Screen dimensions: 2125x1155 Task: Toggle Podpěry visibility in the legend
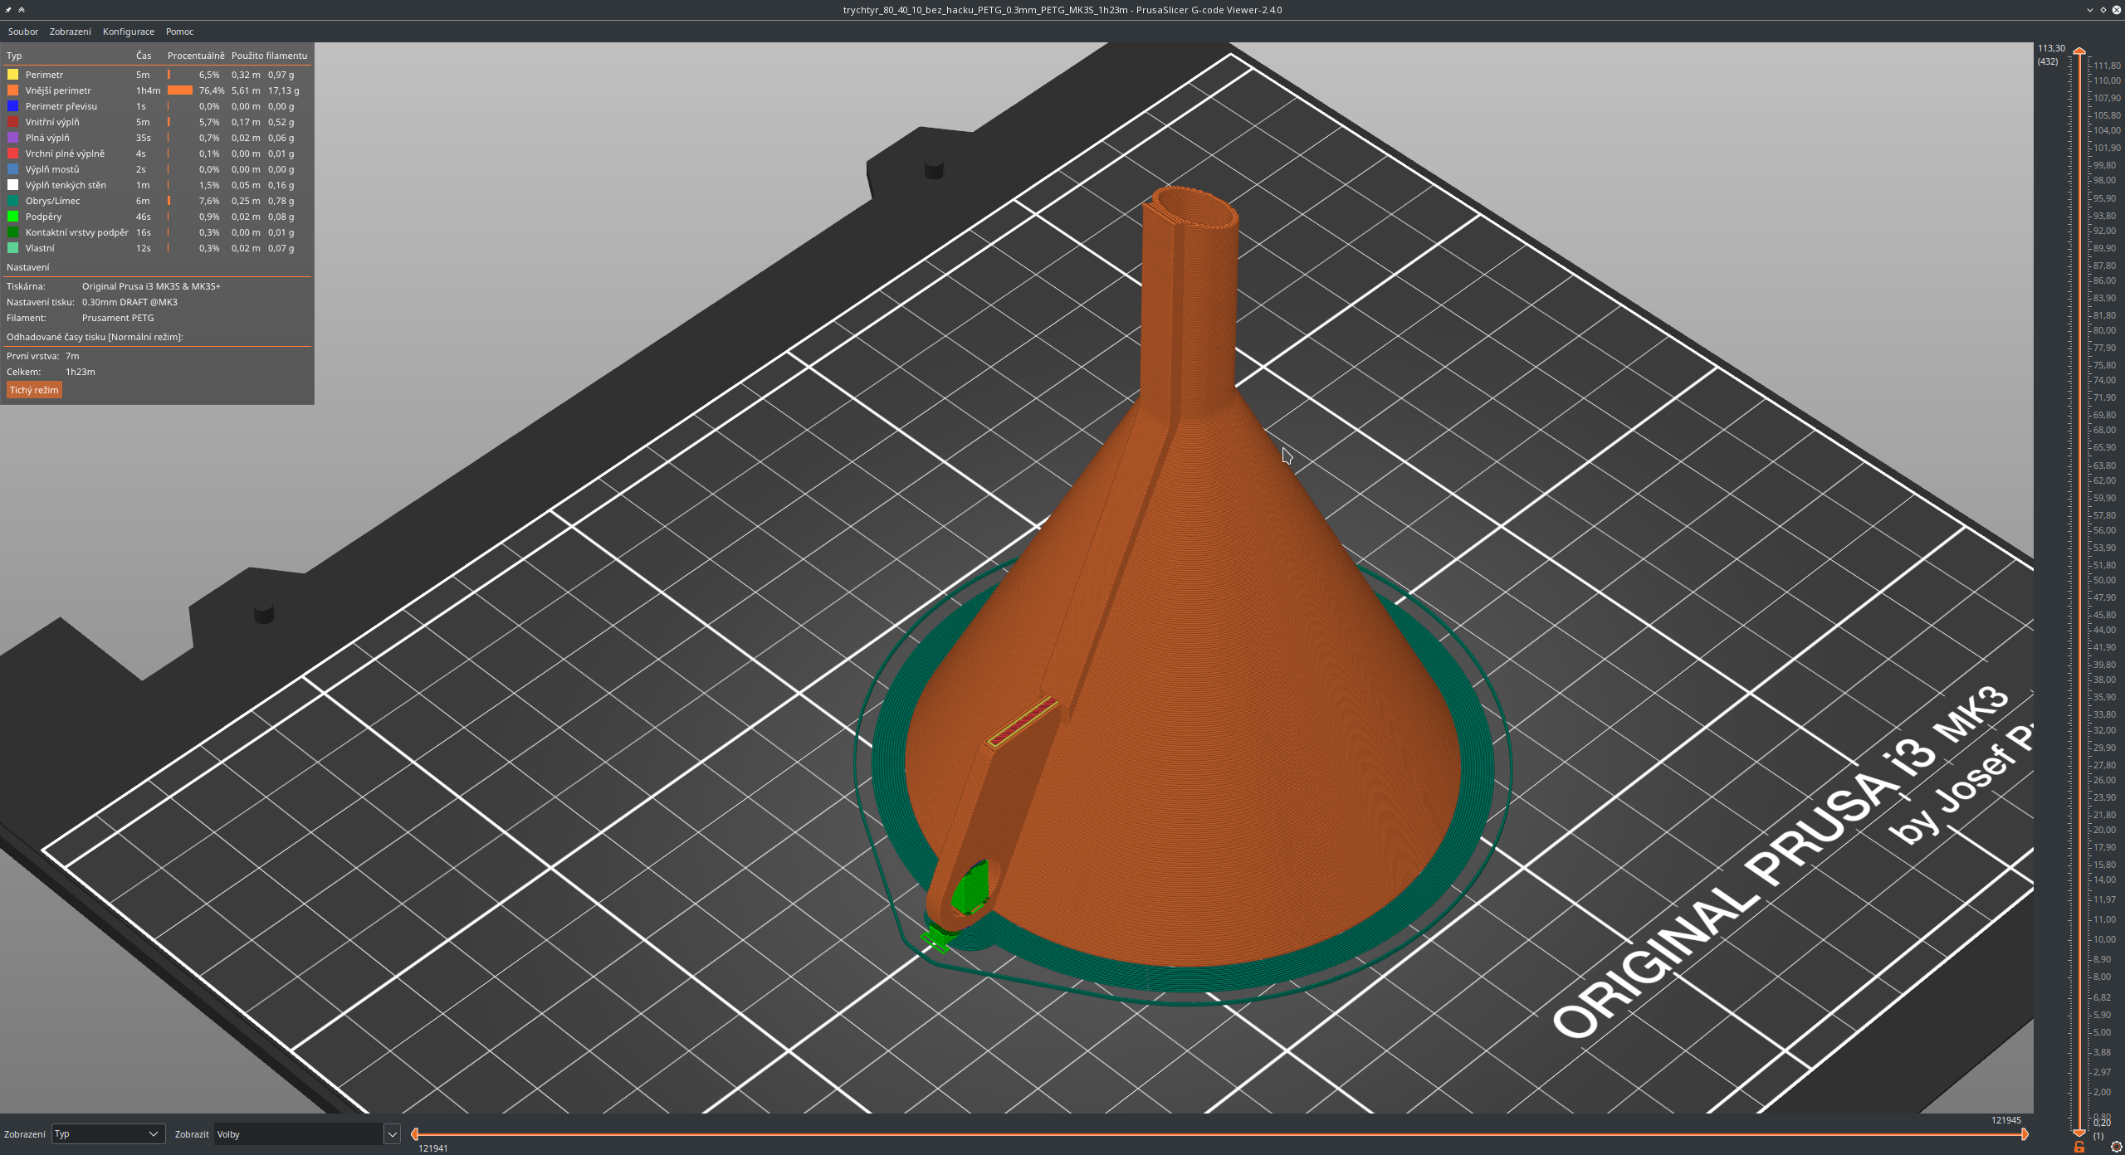[x=43, y=217]
